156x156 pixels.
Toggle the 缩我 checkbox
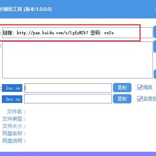tap(140, 87)
